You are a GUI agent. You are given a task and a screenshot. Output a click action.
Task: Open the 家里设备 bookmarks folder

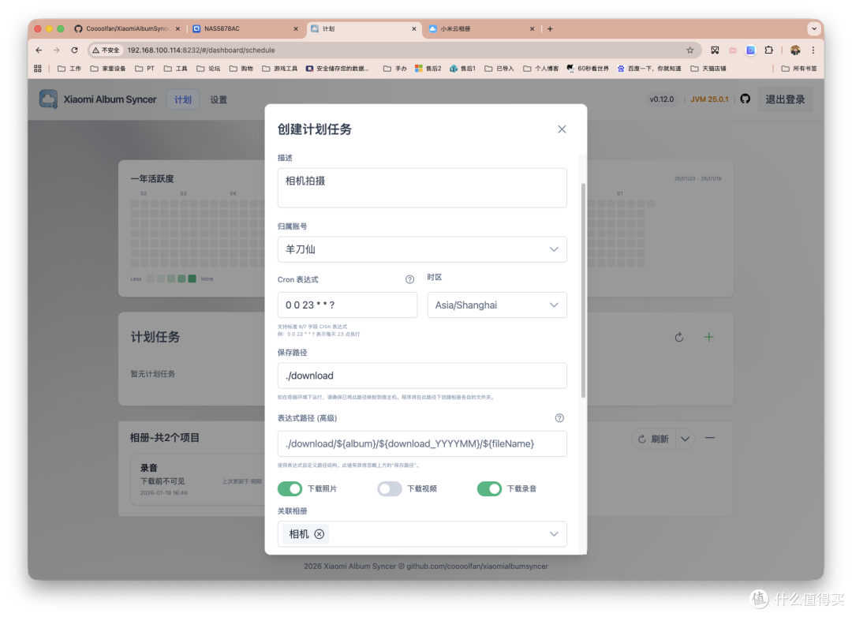point(107,69)
